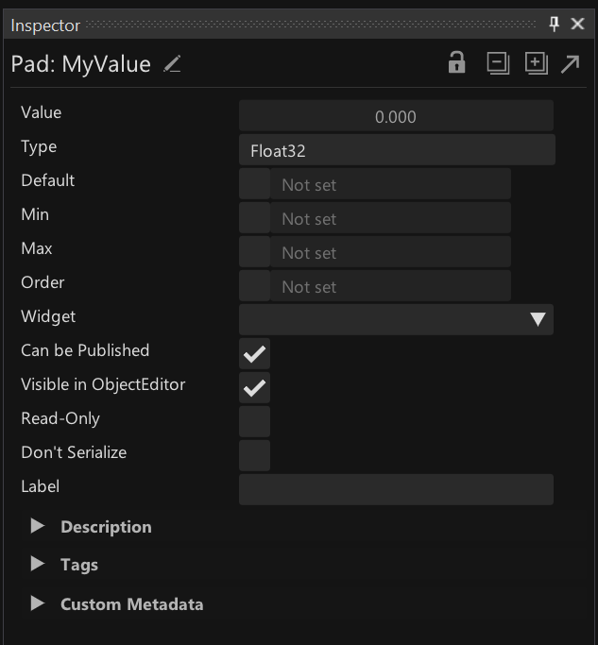Viewport: 598px width, 645px height.
Task: Toggle the Inspector lock icon
Action: tap(457, 63)
